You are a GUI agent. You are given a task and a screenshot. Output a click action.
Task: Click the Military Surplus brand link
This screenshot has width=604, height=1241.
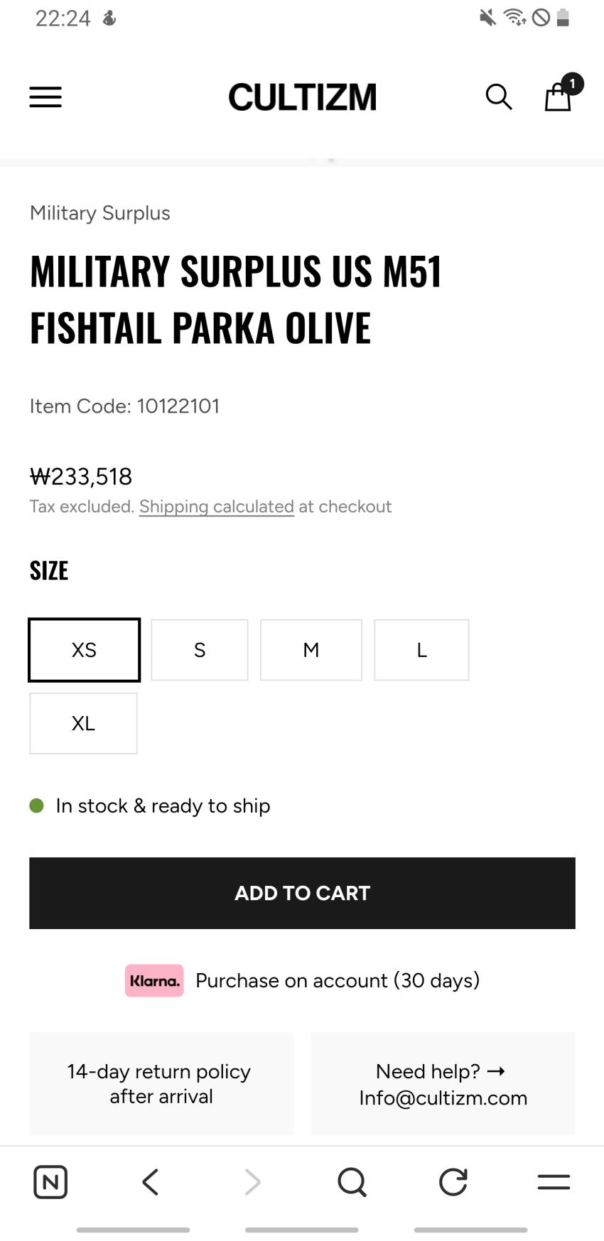pos(100,213)
